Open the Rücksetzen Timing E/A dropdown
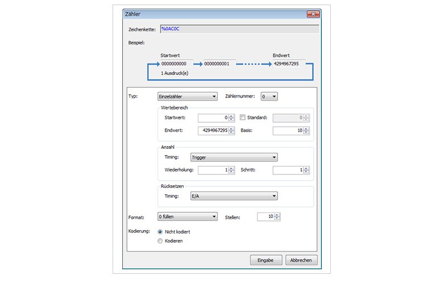The height and width of the screenshot is (284, 444). [x=234, y=196]
